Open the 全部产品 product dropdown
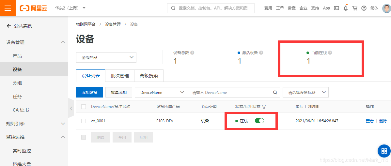 (x=106, y=57)
